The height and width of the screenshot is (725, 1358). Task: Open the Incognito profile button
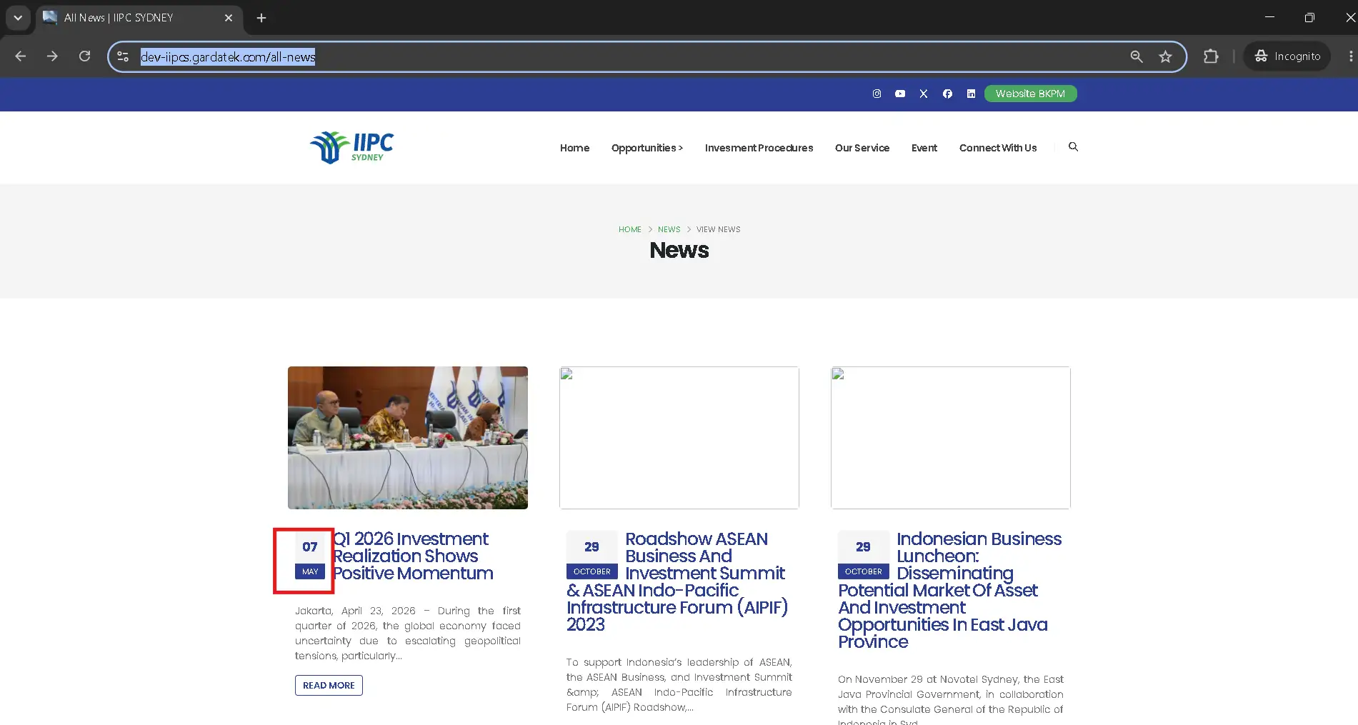coord(1287,56)
